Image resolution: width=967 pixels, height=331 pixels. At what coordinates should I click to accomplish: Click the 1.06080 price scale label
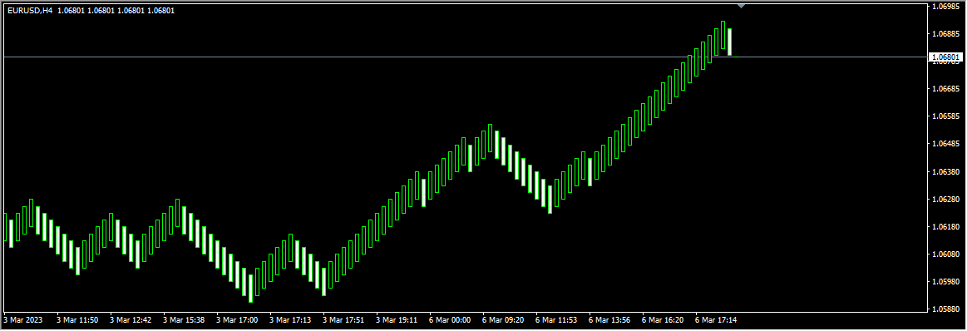(947, 254)
